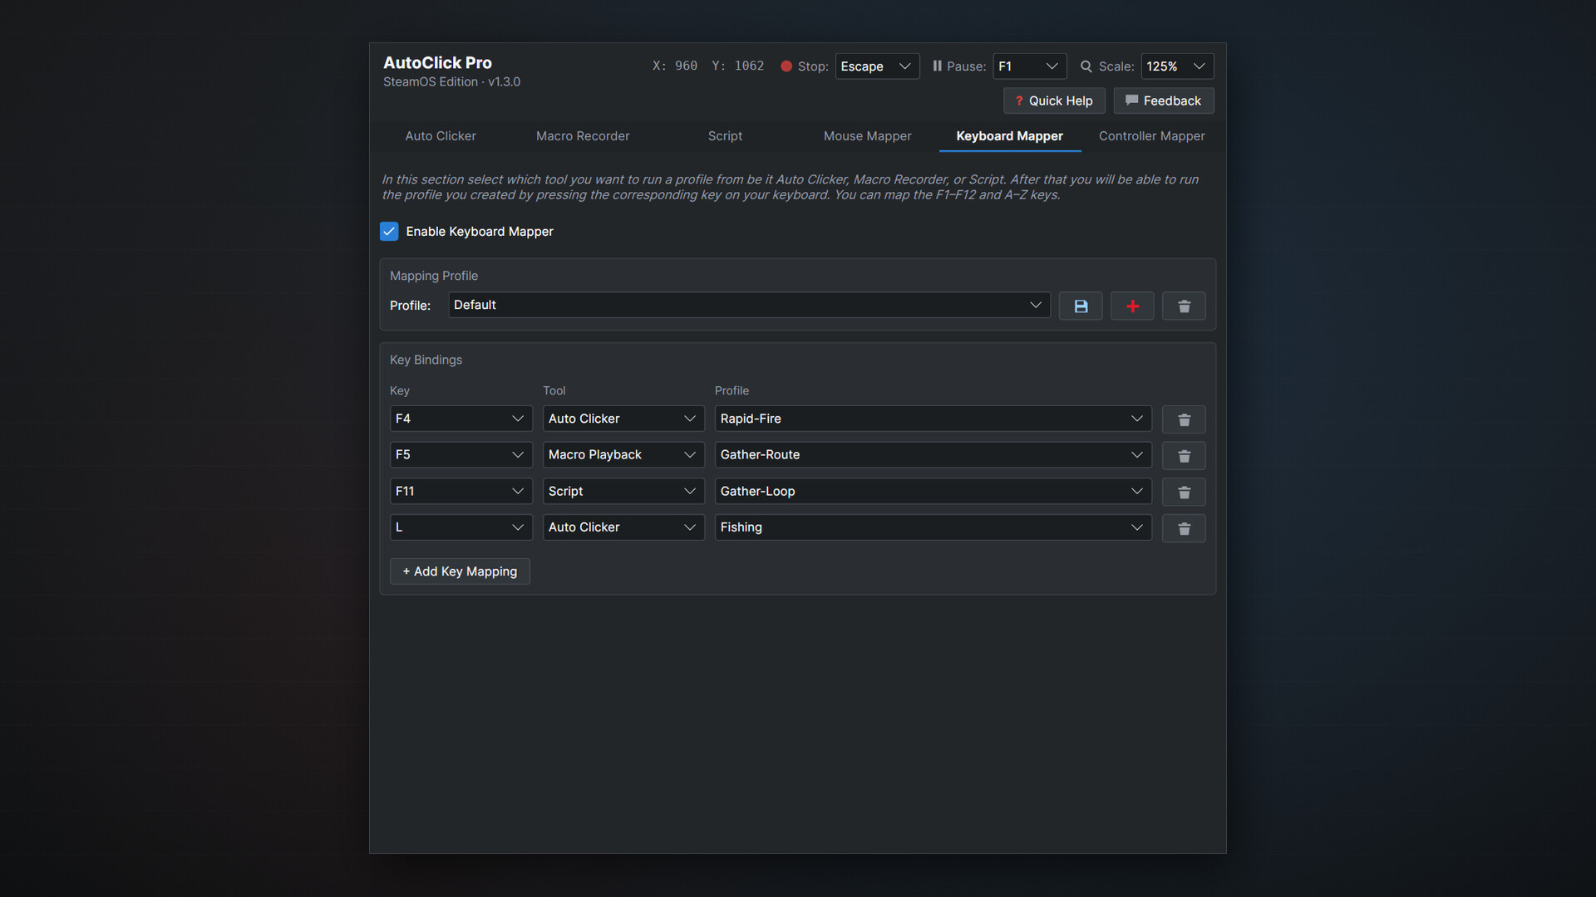Open the Pause key dropdown set to F1

click(x=1029, y=66)
